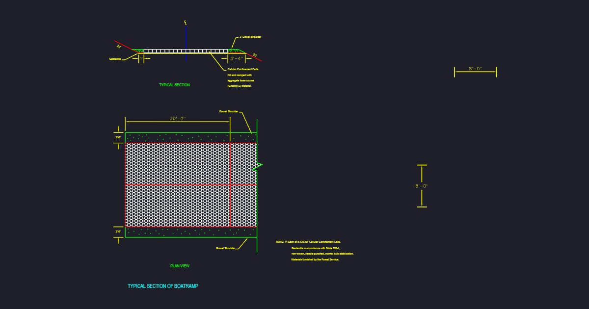
Task: Select "Cellular Confinement Cells." callout text
Action: [x=243, y=69]
